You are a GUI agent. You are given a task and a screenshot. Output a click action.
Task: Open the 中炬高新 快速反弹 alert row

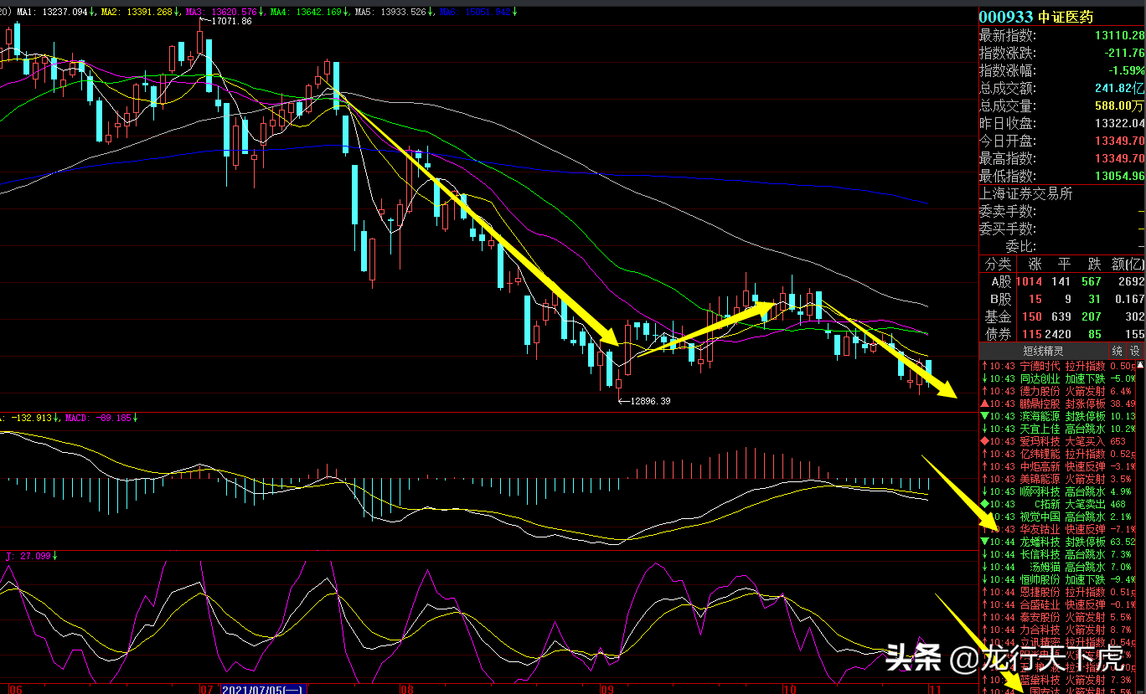(x=1058, y=466)
